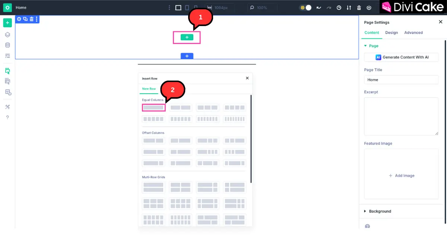
Task: Open the sliders settings icon in sidebar
Action: click(7, 56)
